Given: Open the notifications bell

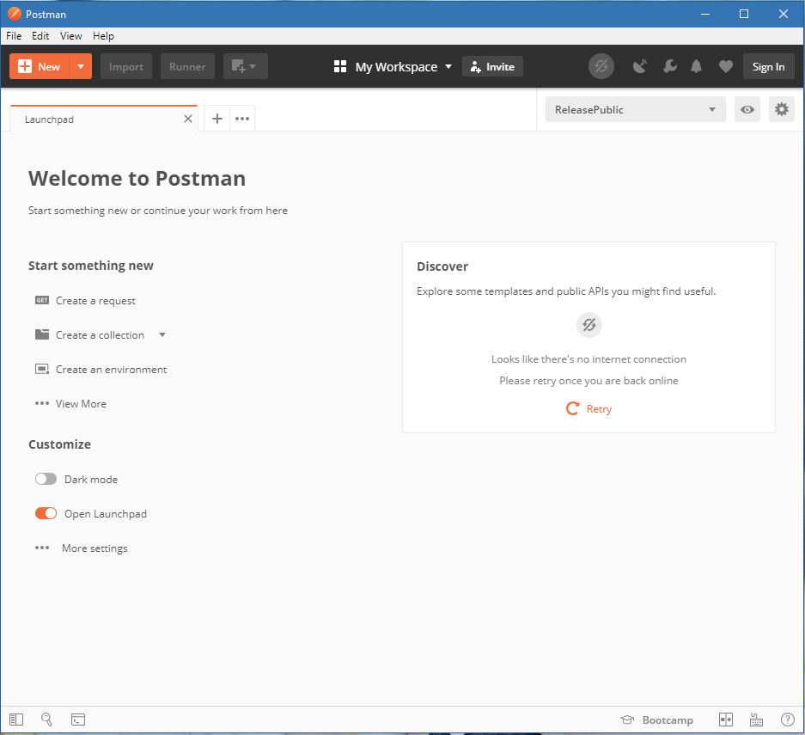Looking at the screenshot, I should coord(696,66).
